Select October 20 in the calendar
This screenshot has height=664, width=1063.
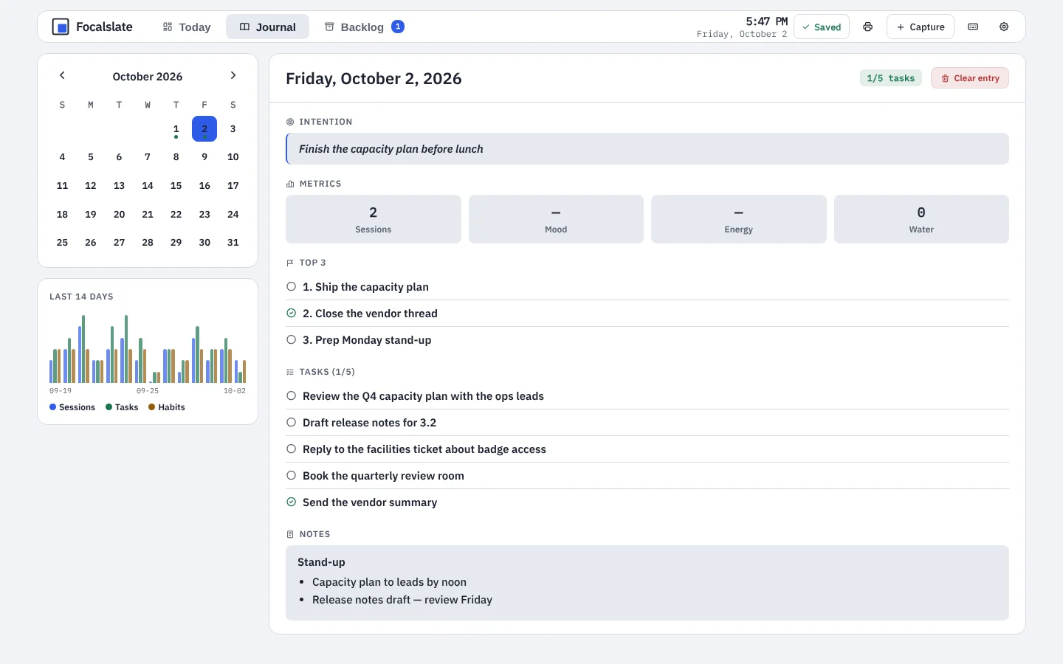(x=119, y=215)
